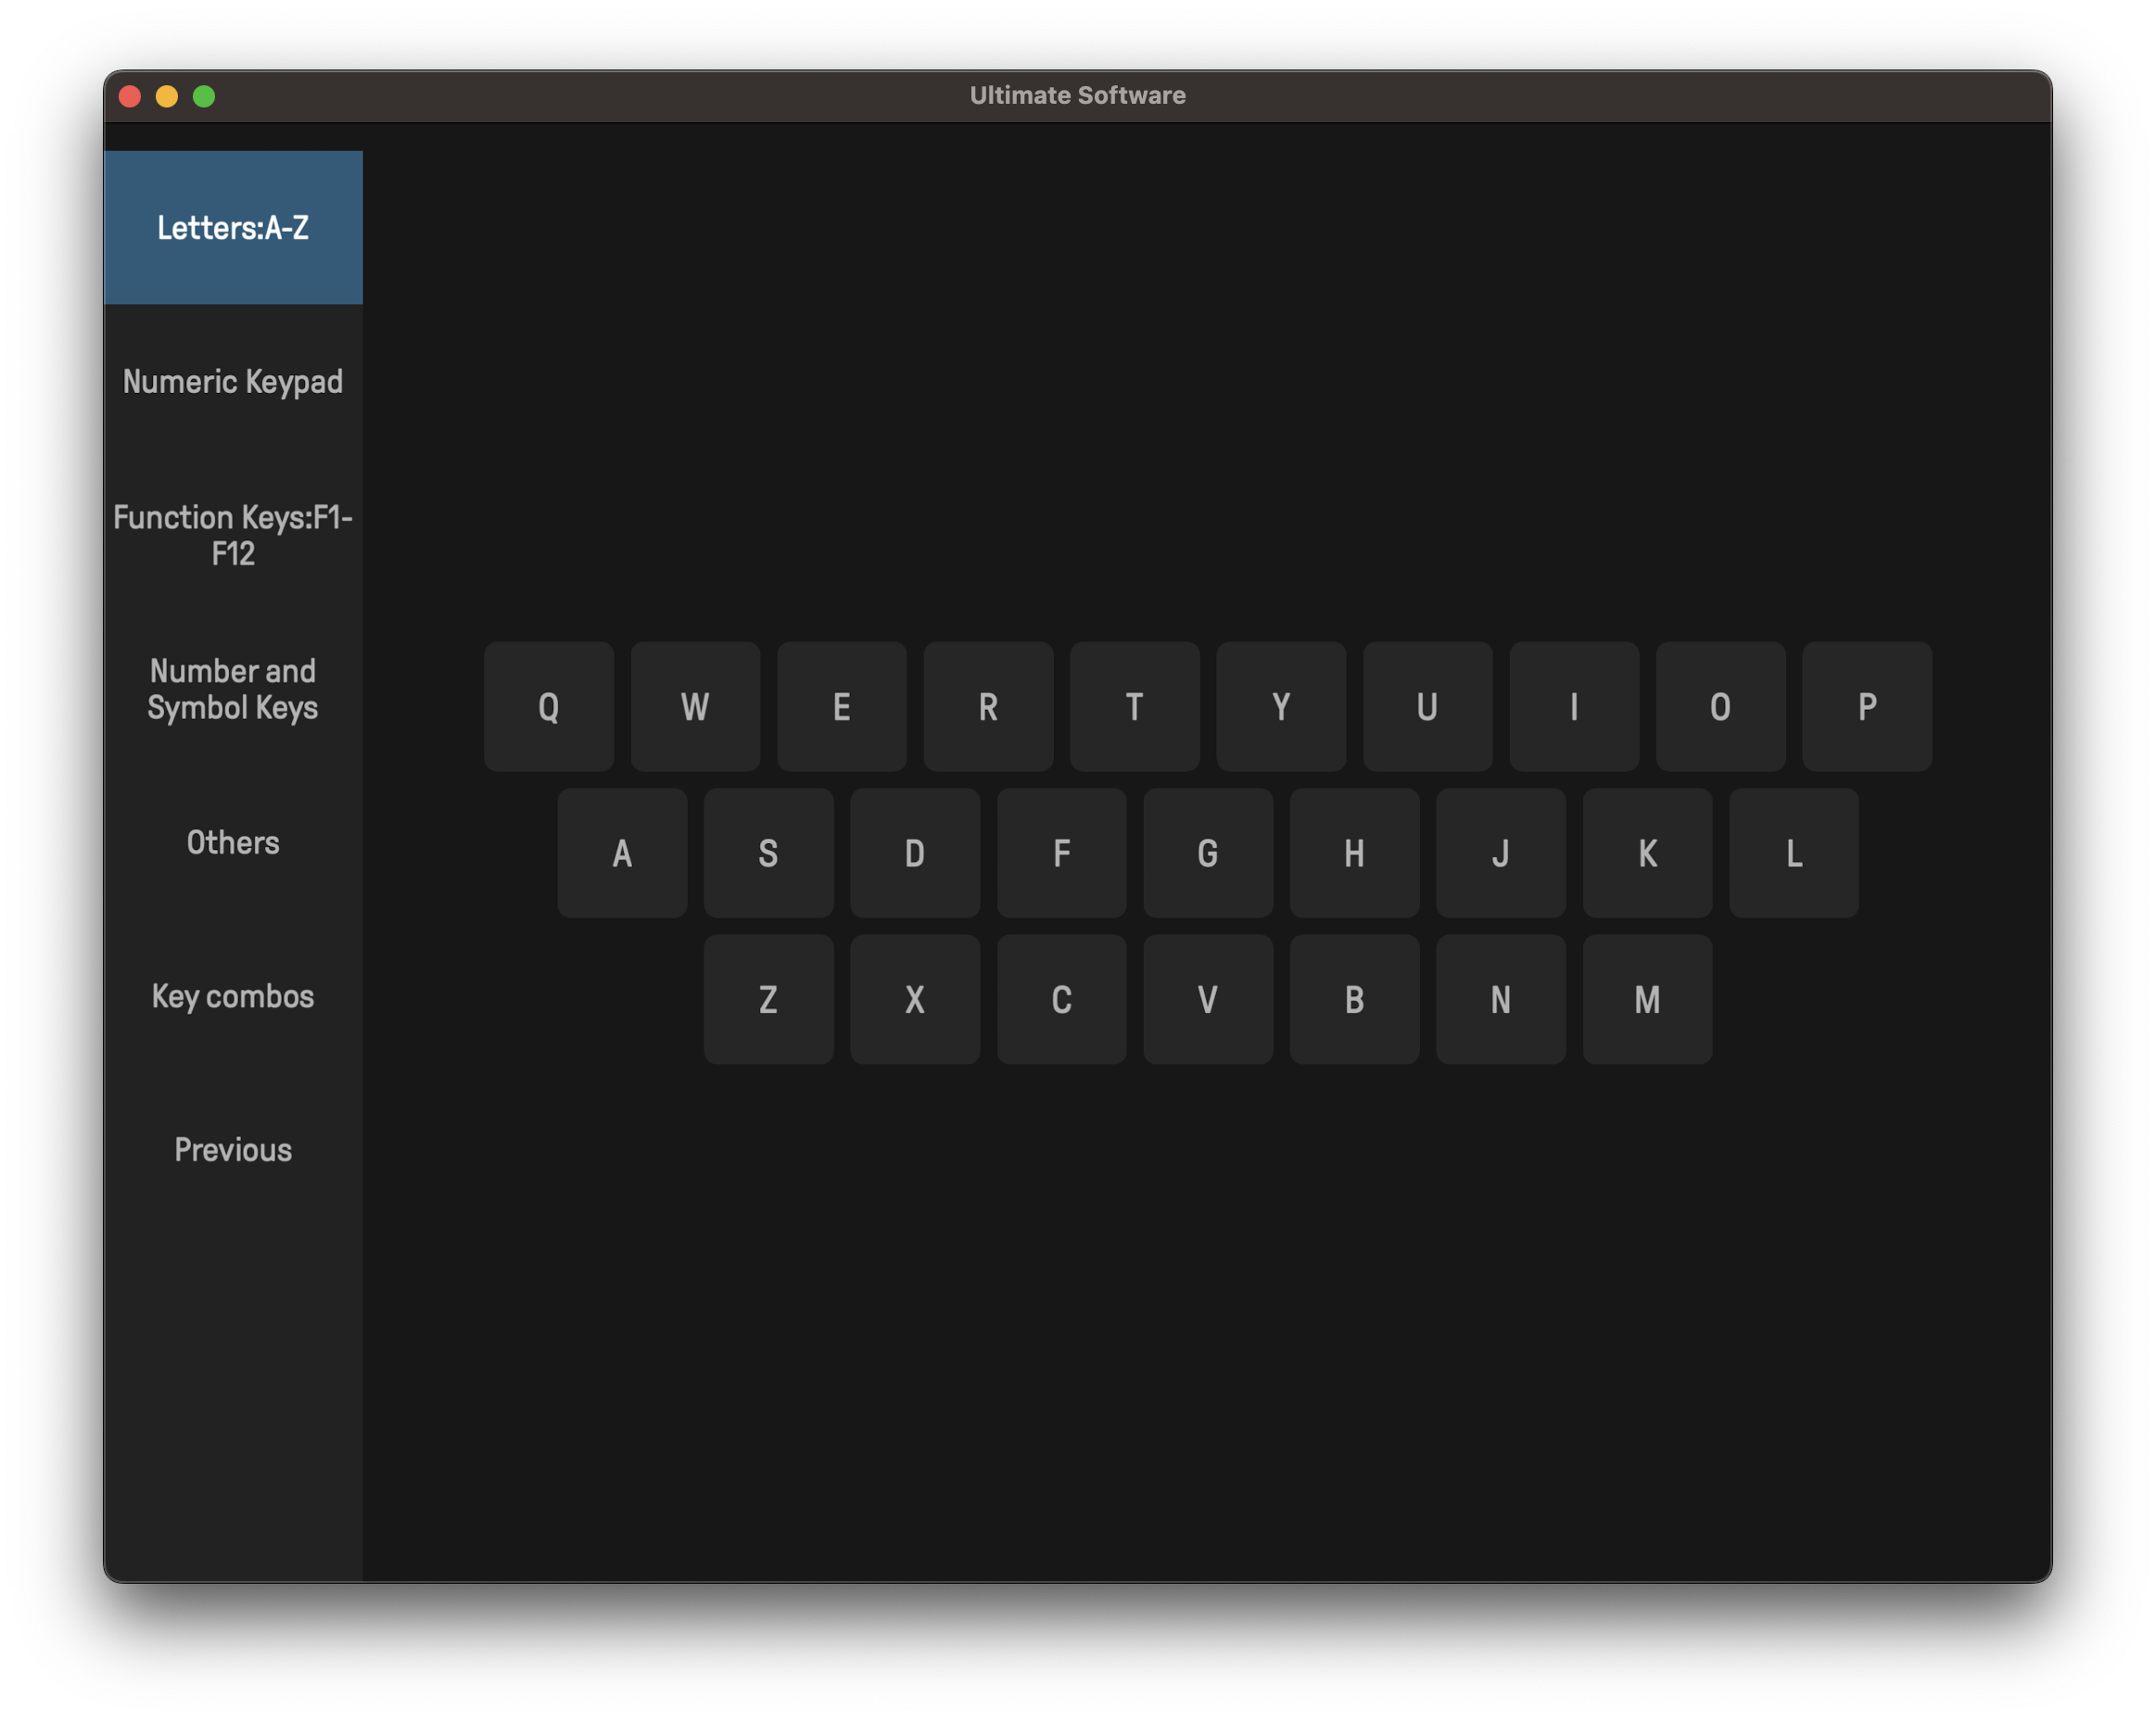Select the Others sidebar tab

[x=233, y=842]
